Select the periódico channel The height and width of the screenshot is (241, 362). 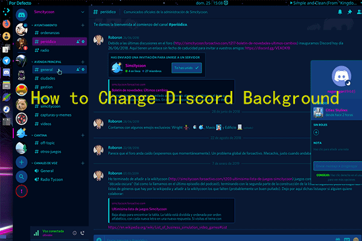click(x=60, y=42)
